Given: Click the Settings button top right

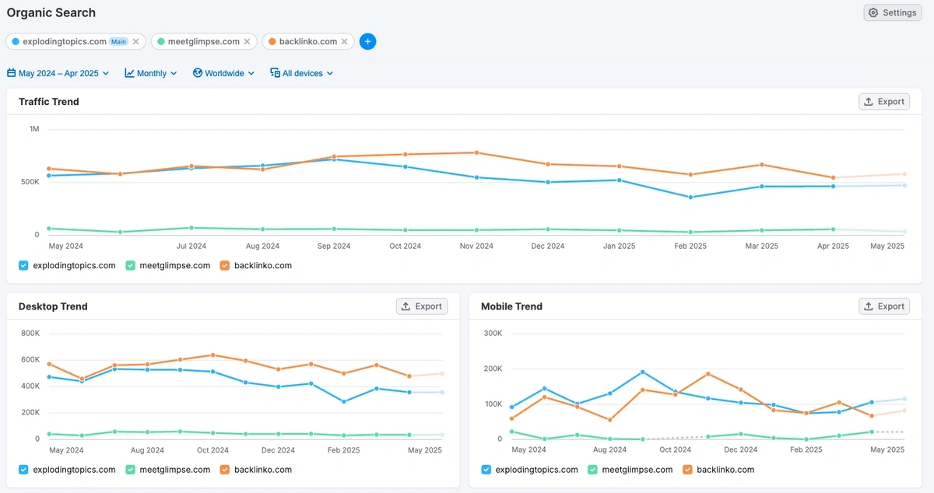Looking at the screenshot, I should (x=892, y=12).
